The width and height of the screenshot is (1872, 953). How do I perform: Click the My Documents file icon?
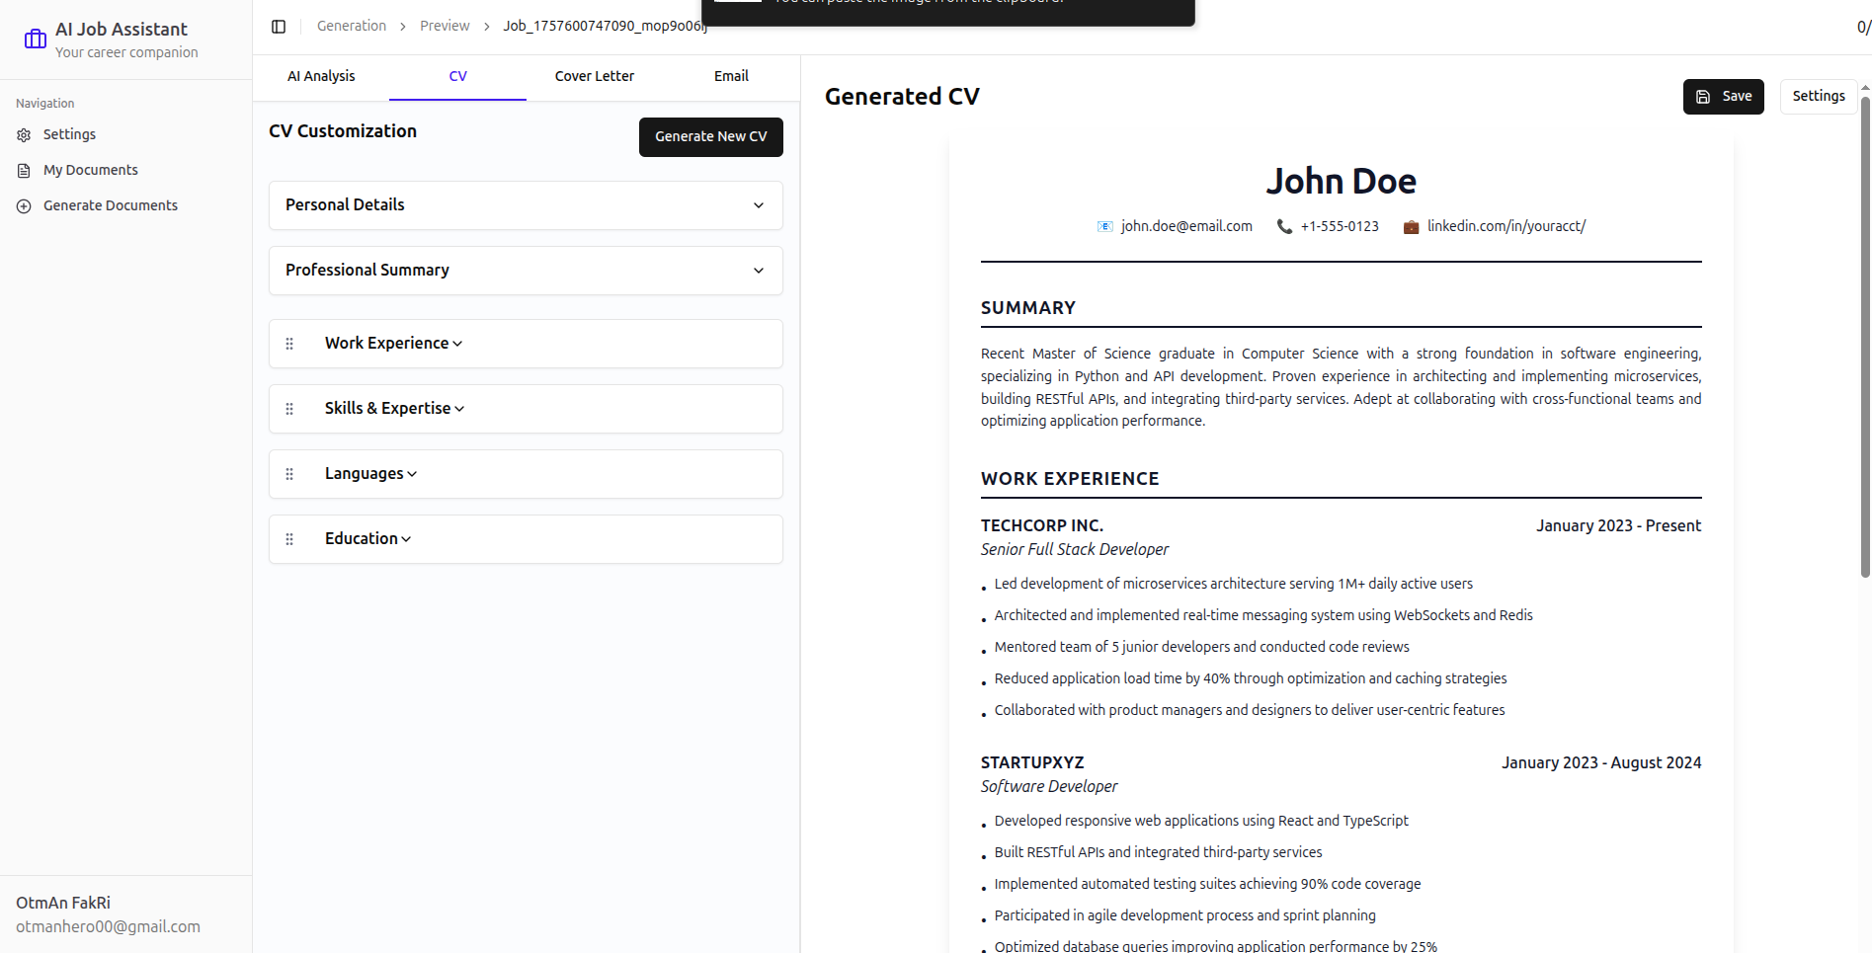pyautogui.click(x=24, y=171)
